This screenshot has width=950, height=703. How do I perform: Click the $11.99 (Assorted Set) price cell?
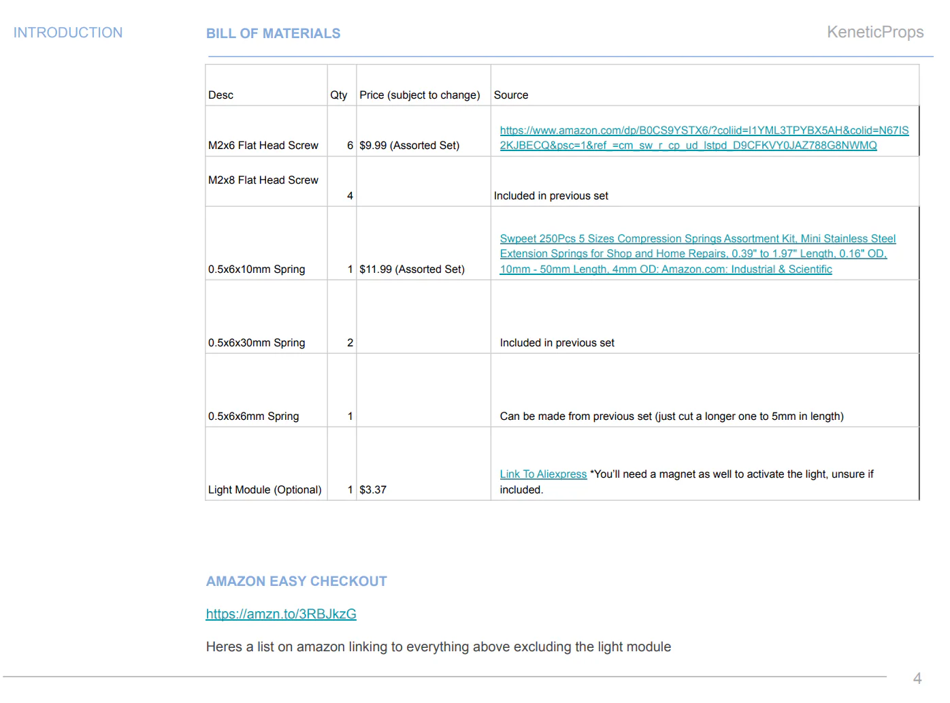click(x=423, y=244)
